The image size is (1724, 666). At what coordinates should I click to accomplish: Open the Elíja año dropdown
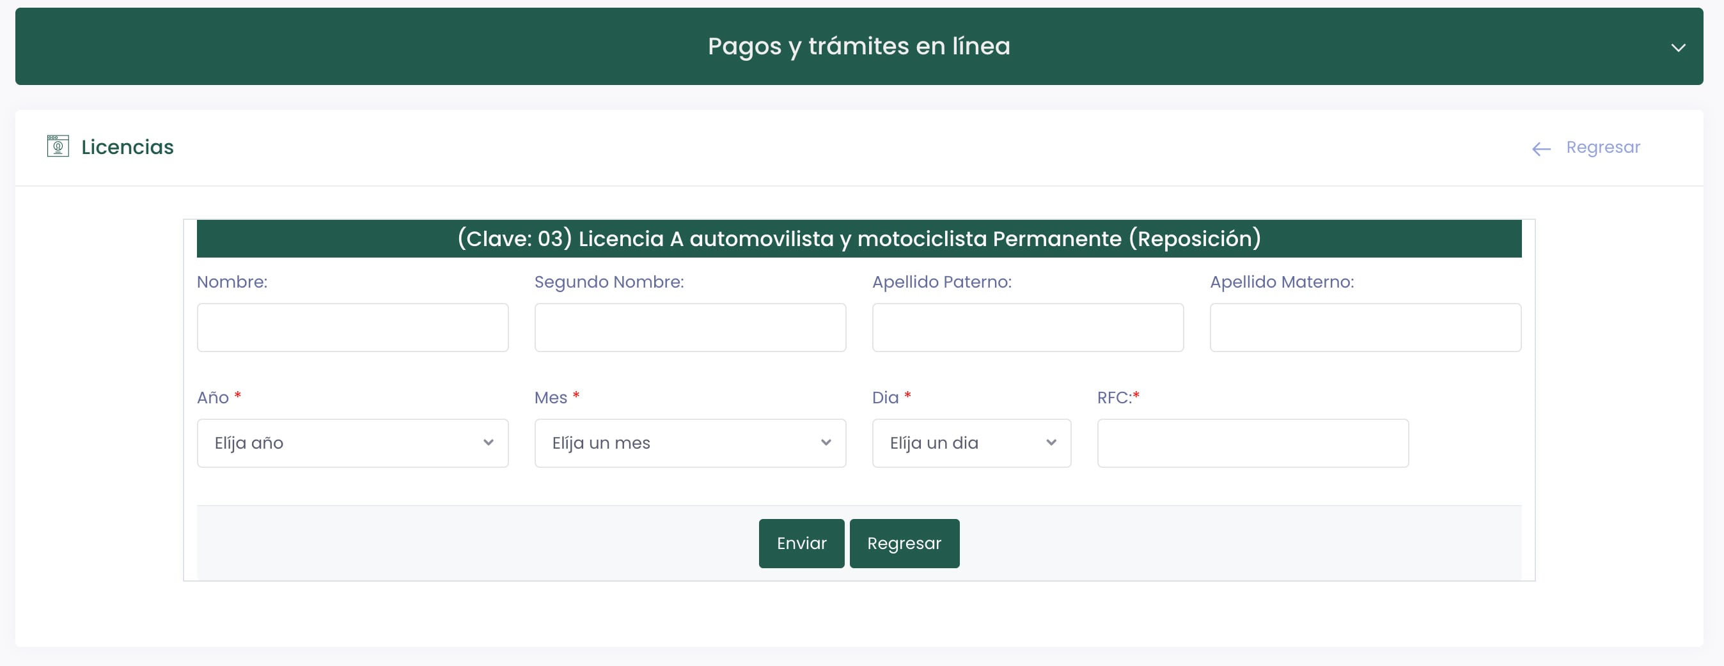click(352, 443)
